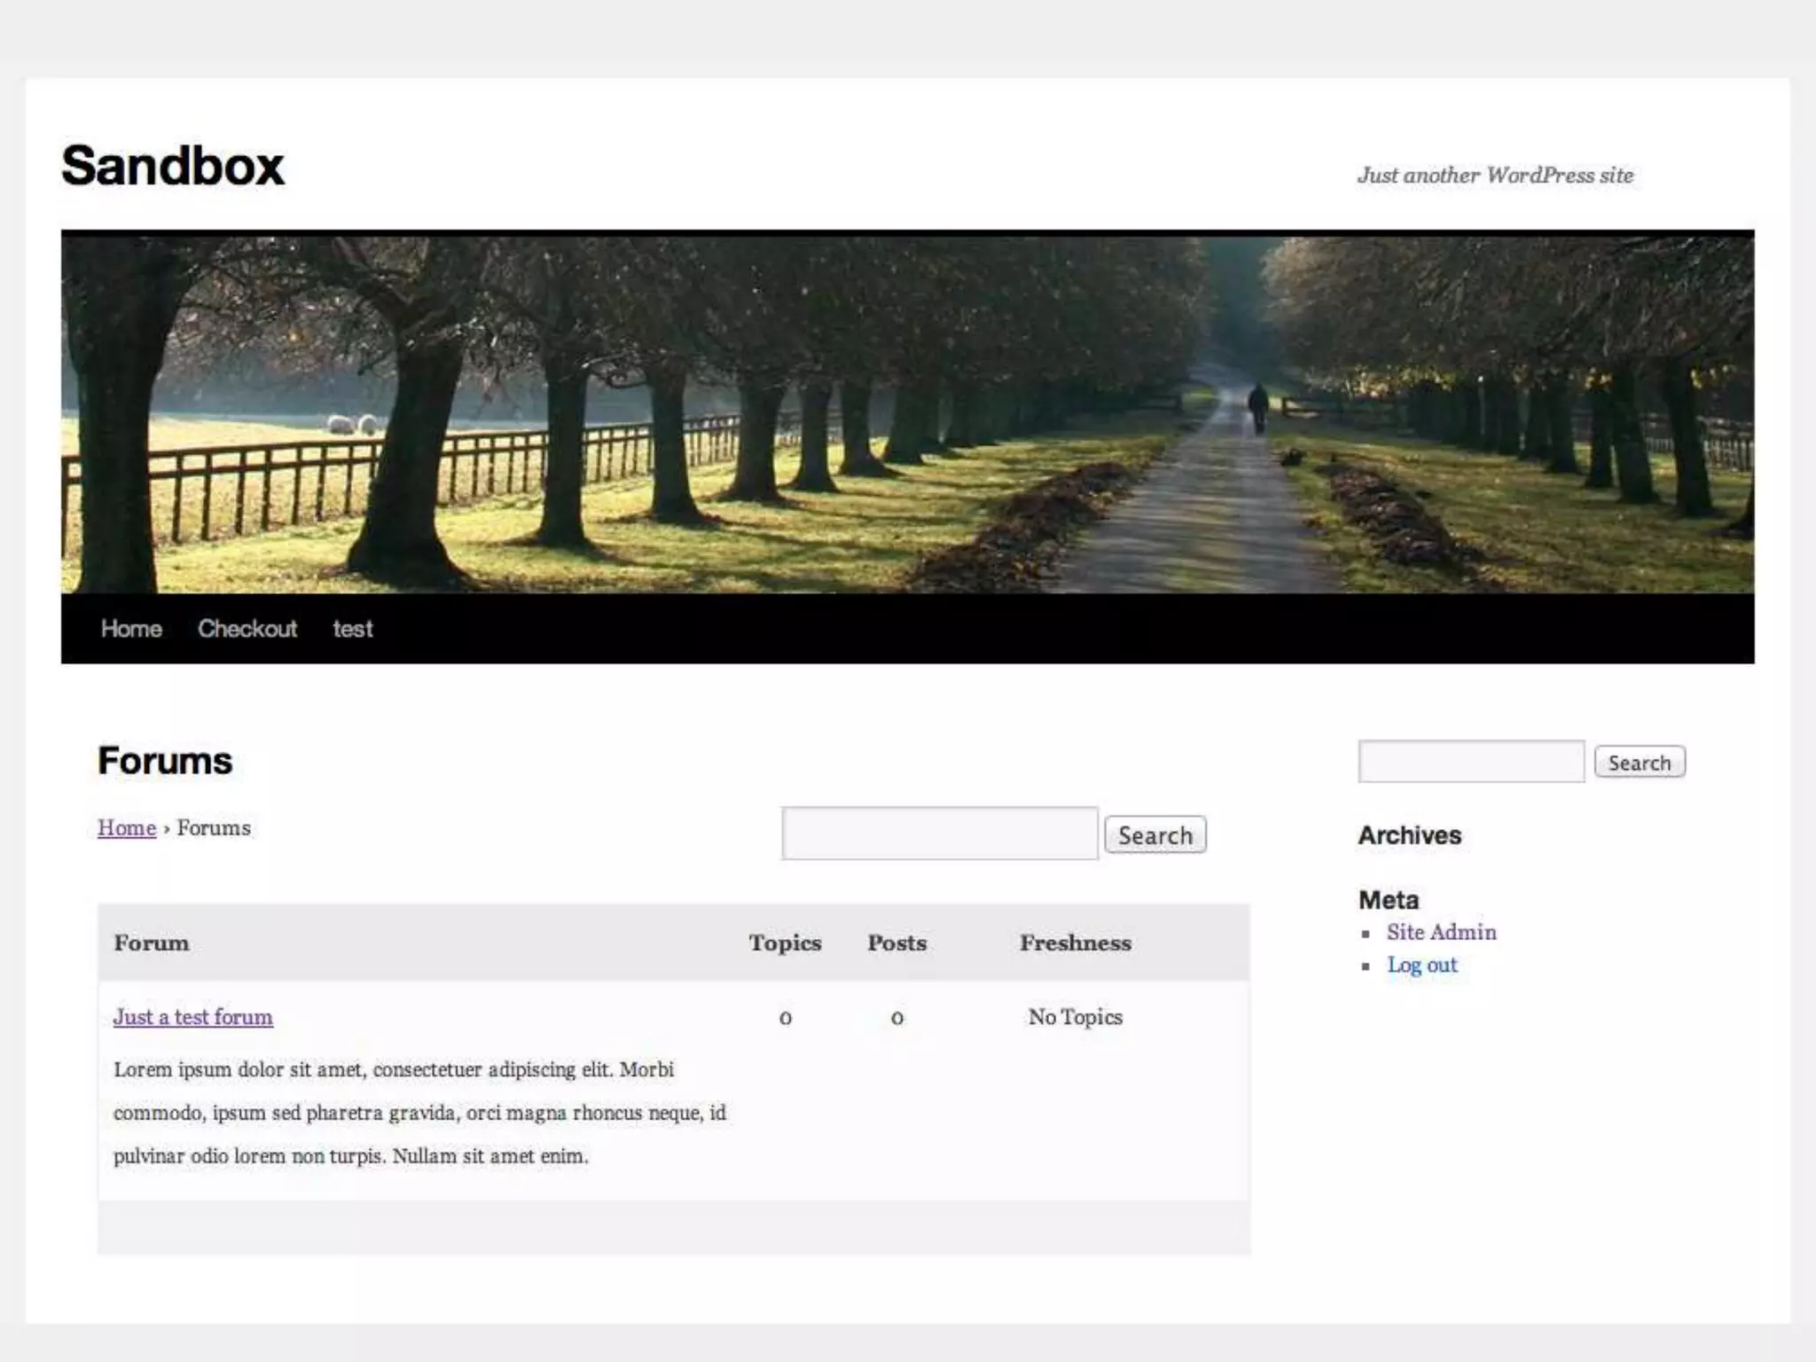The image size is (1816, 1362).
Task: Open the Just a test forum link
Action: pyautogui.click(x=192, y=1017)
